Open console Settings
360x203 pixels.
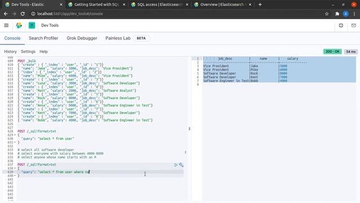(28, 51)
